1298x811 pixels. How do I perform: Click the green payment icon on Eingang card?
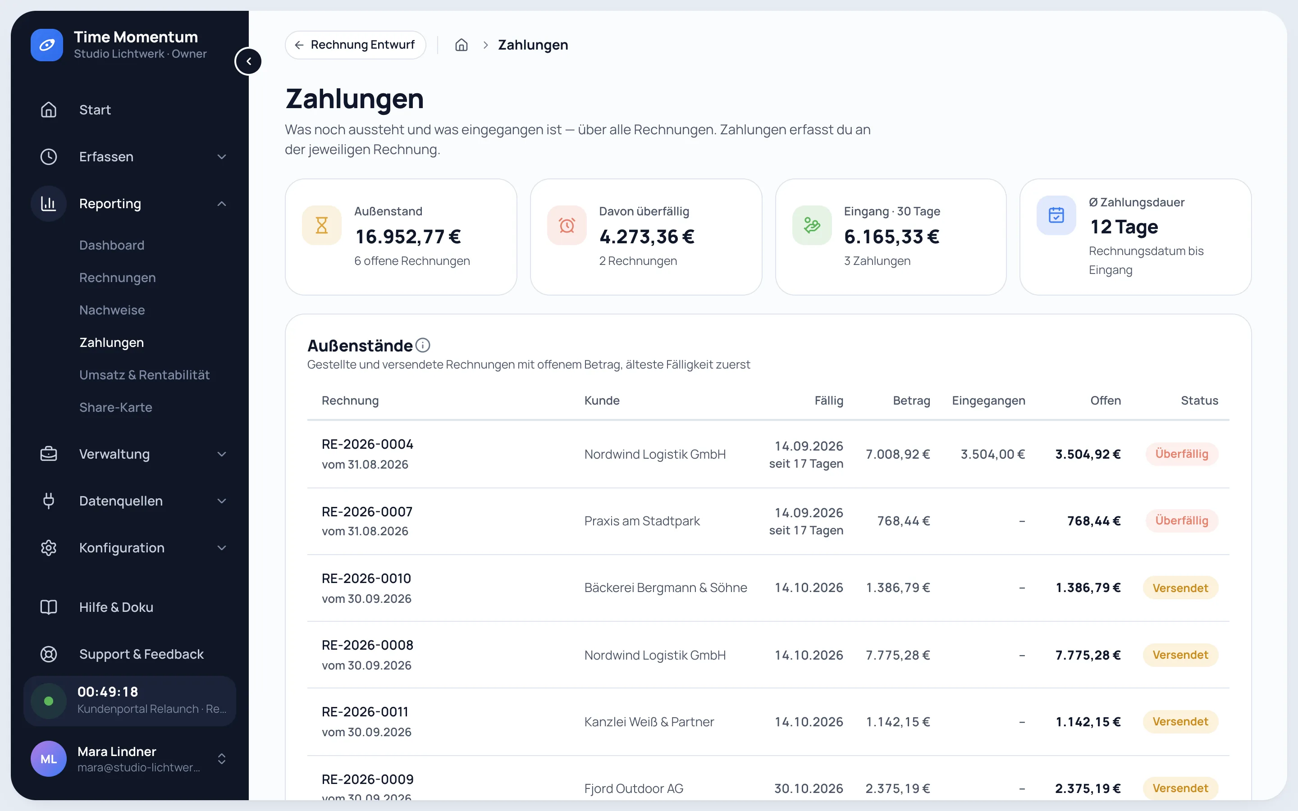tap(812, 225)
